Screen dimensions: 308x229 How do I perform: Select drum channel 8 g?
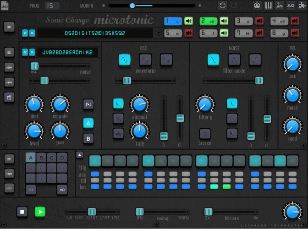(279, 33)
